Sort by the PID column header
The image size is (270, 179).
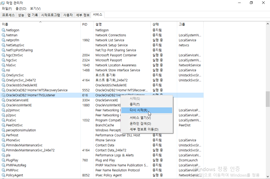point(87,24)
